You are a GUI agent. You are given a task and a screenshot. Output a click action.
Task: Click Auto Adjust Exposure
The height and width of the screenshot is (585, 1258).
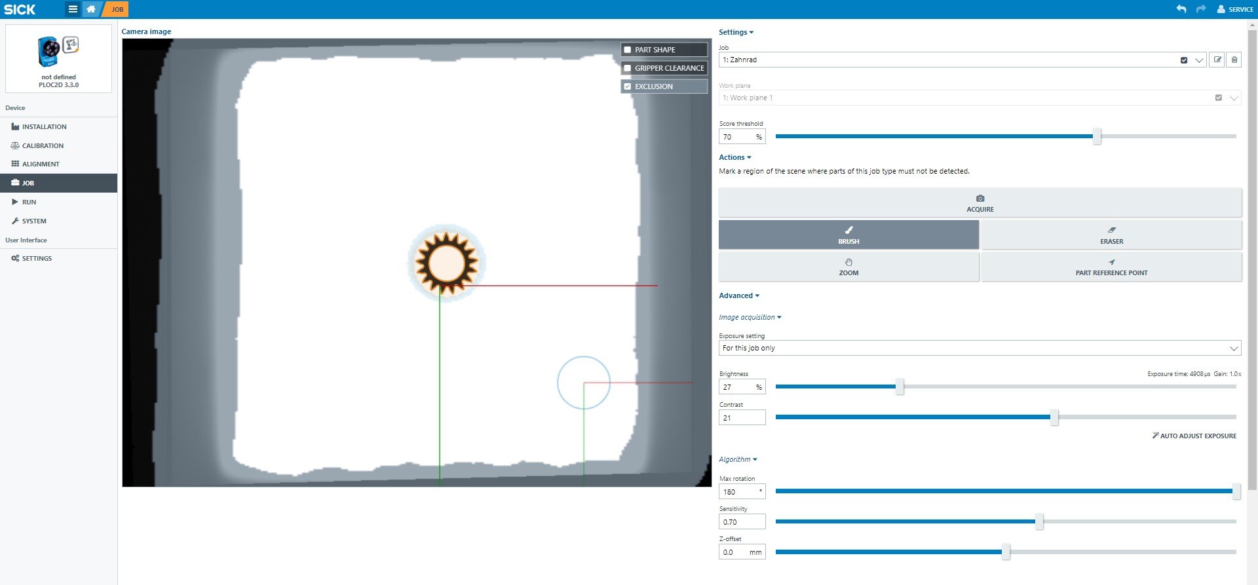1194,436
